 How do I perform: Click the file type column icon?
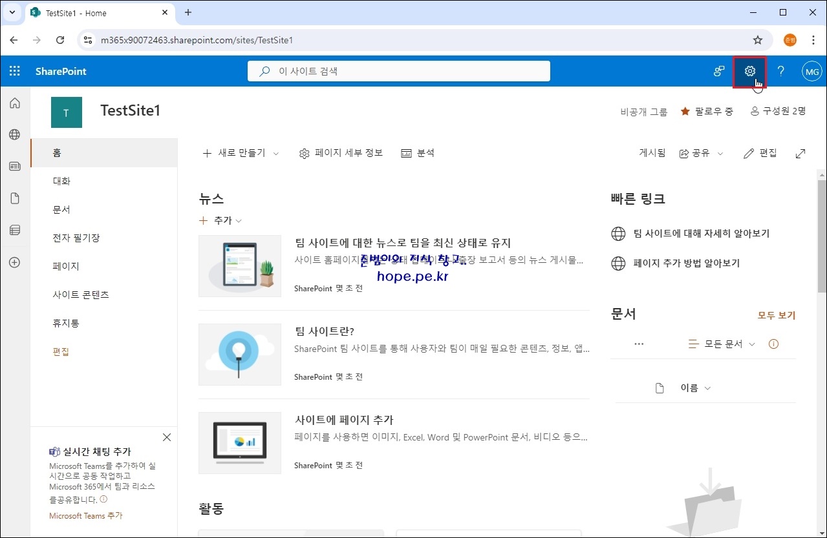point(660,388)
